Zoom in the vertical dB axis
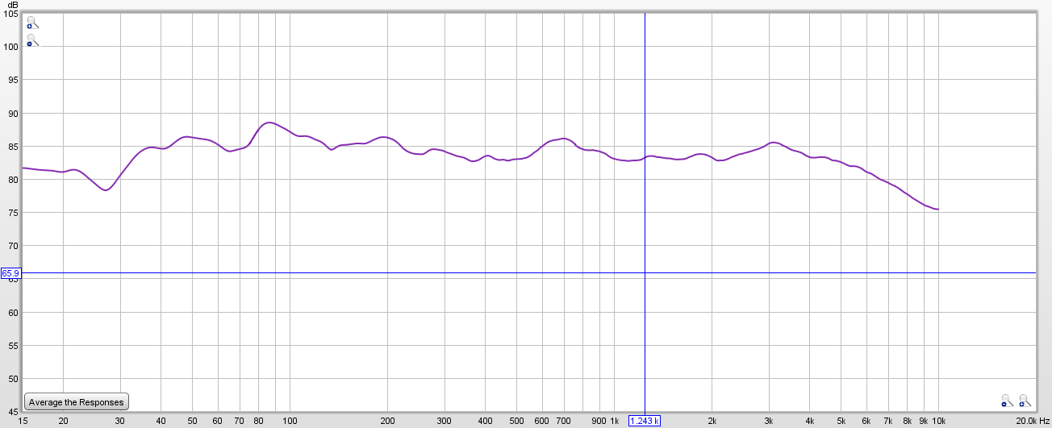1052x428 pixels. [x=32, y=23]
